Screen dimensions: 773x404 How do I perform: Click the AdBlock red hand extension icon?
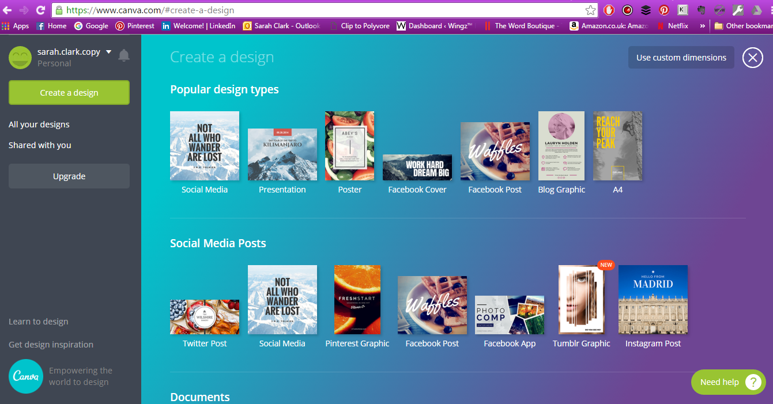609,10
